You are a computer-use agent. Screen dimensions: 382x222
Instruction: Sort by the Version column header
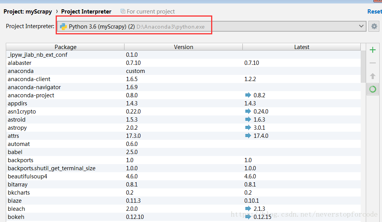click(183, 47)
